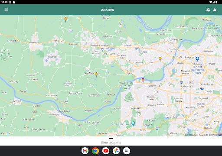Open the hamburger navigation menu
Screen dimensions: 222x156
(x=6, y=10)
